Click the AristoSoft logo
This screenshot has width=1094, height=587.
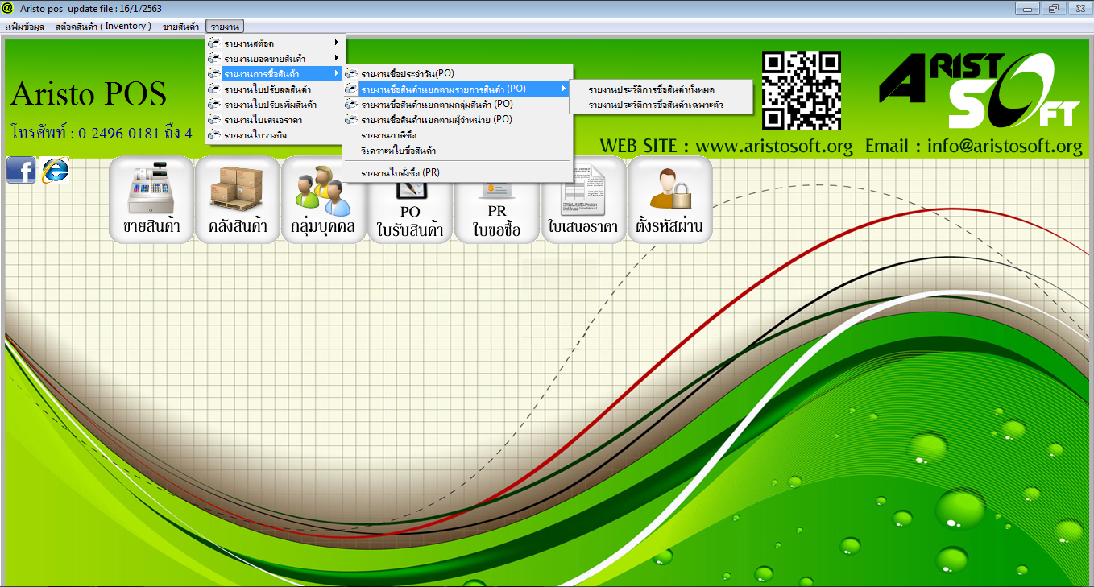pyautogui.click(x=979, y=90)
